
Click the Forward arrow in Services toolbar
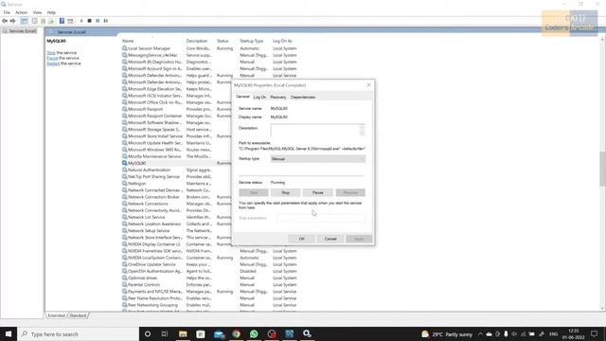coord(12,21)
